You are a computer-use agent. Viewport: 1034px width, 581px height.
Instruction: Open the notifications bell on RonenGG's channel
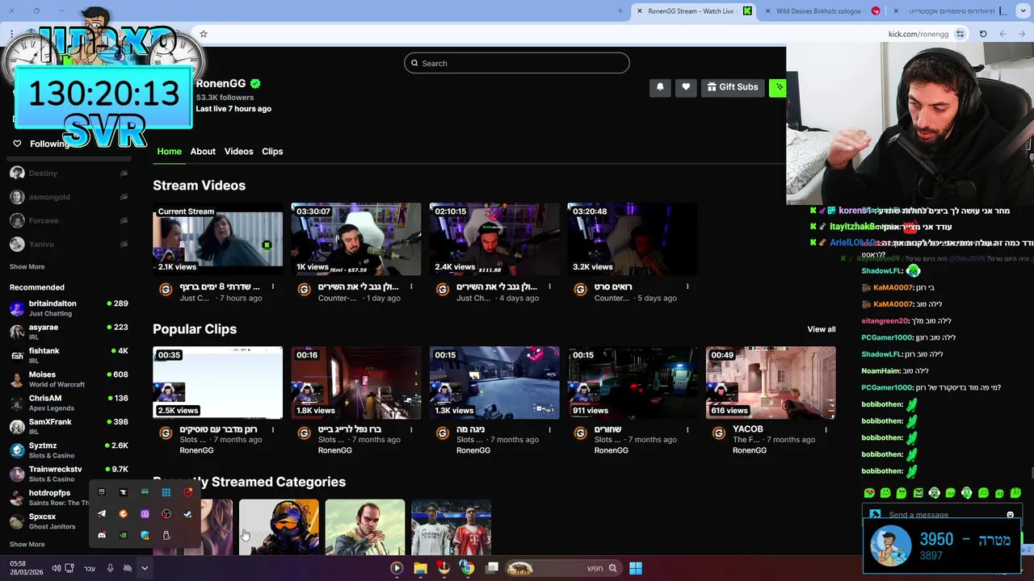660,87
